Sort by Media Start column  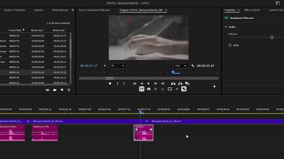click(37, 30)
